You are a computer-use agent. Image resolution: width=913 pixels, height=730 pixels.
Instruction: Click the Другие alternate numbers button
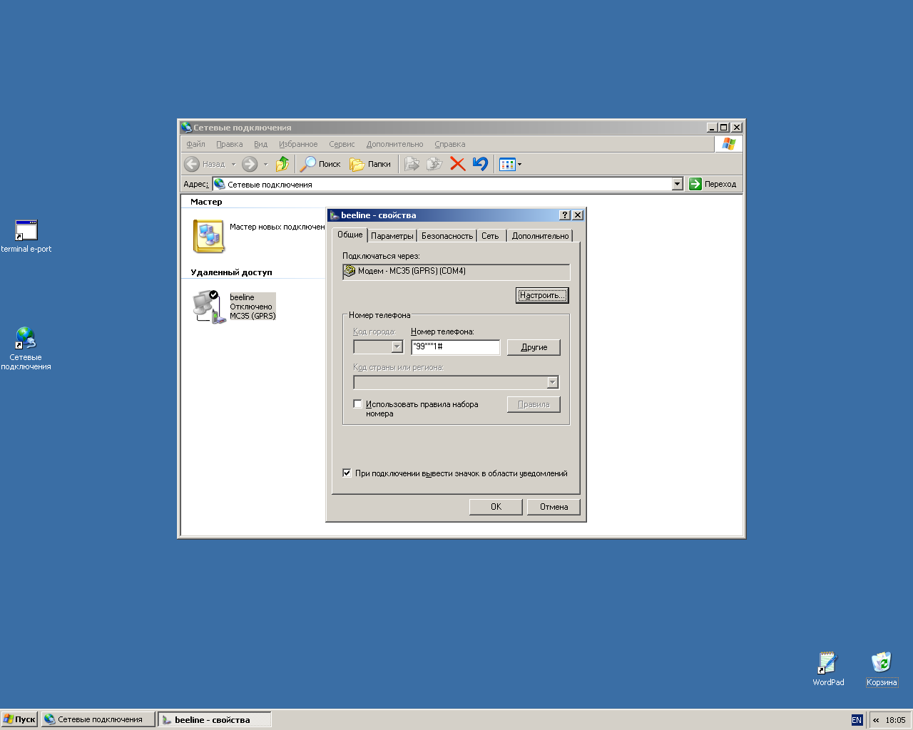(534, 347)
